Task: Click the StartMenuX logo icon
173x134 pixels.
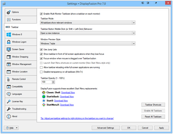Action: [44, 105]
